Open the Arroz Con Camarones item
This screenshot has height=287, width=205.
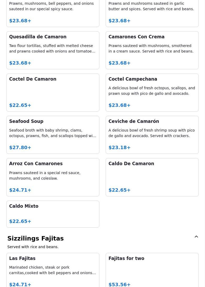point(53,177)
